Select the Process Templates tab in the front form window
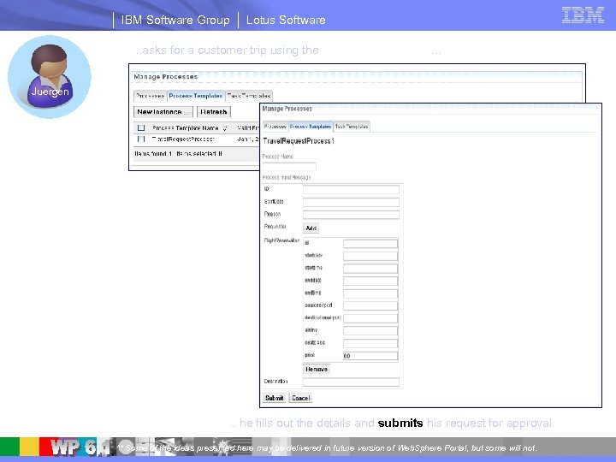This screenshot has height=462, width=616. coord(311,127)
